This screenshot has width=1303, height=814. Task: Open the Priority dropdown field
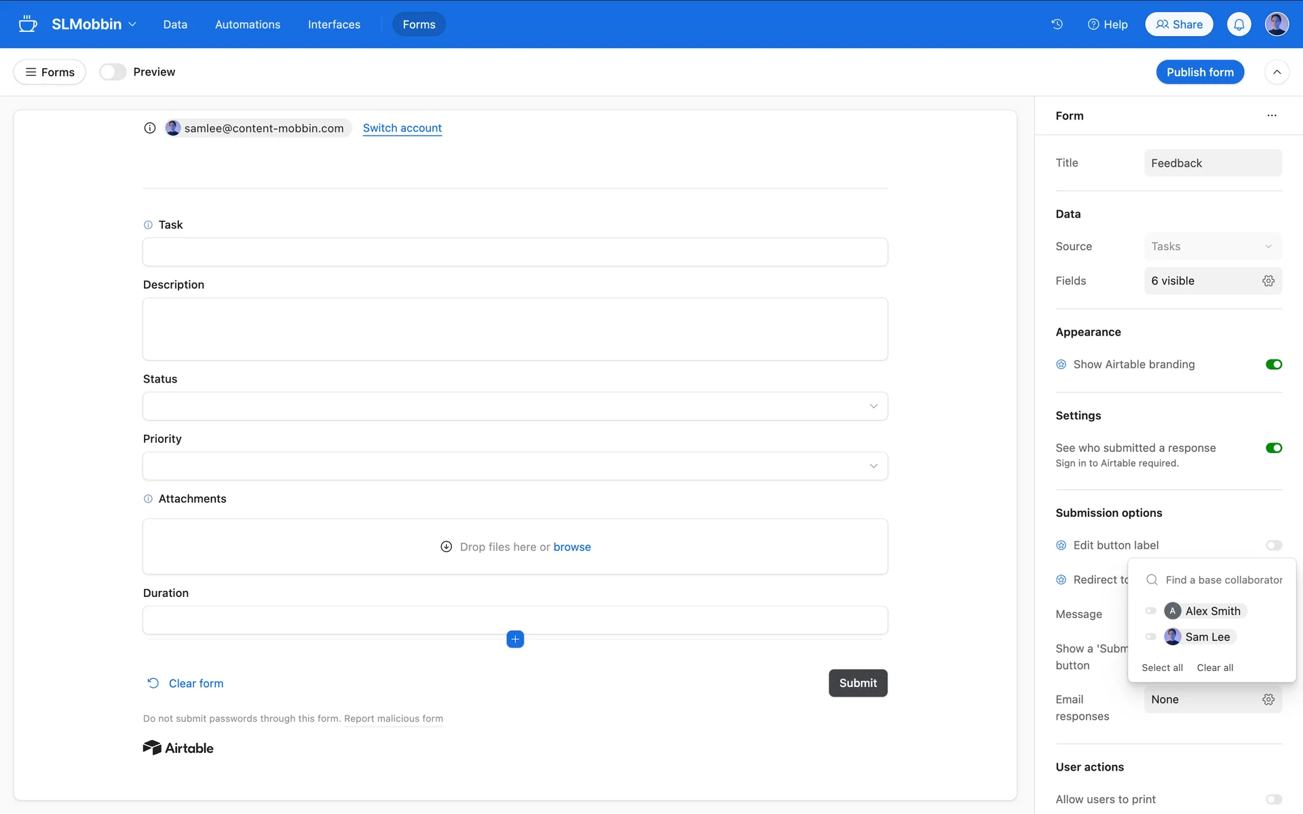(514, 466)
